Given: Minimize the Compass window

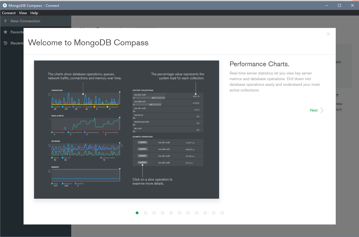Looking at the screenshot, I should click(326, 5).
